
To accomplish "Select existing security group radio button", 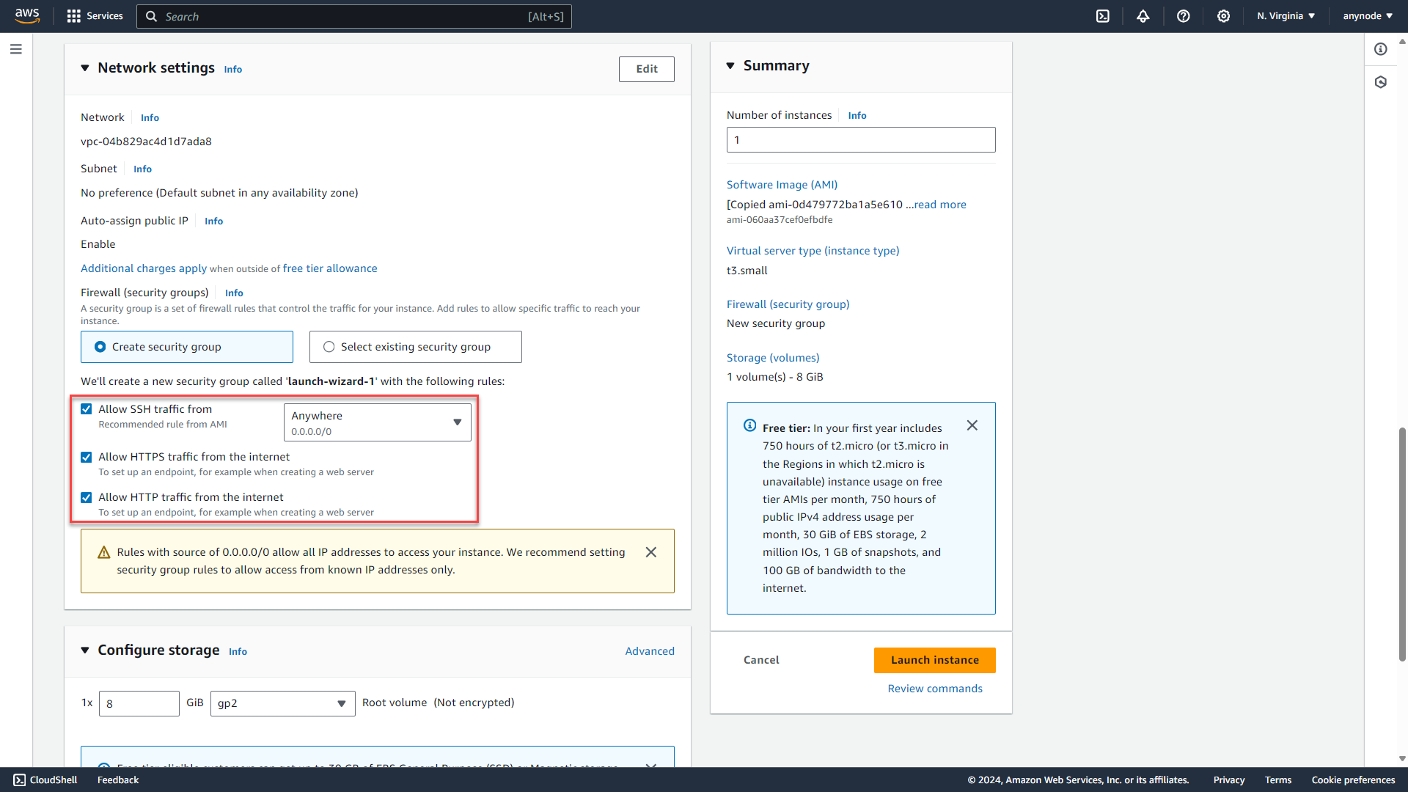I will [329, 346].
